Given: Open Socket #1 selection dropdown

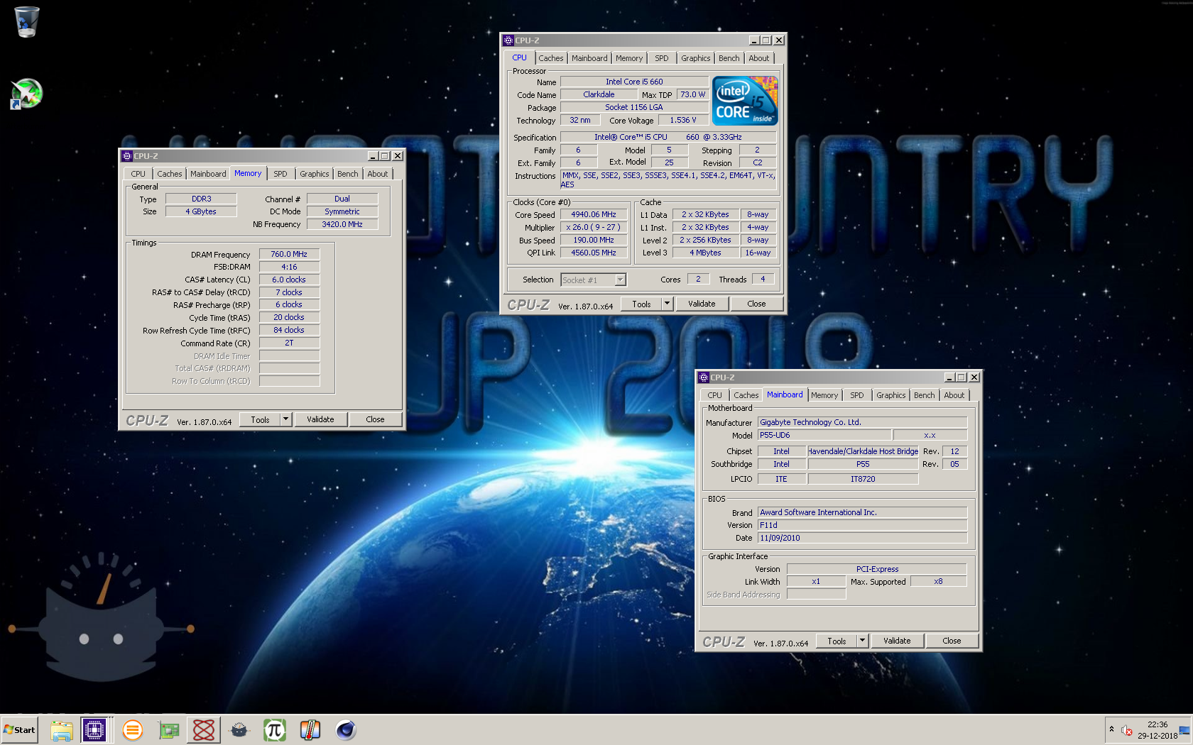Looking at the screenshot, I should pos(620,280).
